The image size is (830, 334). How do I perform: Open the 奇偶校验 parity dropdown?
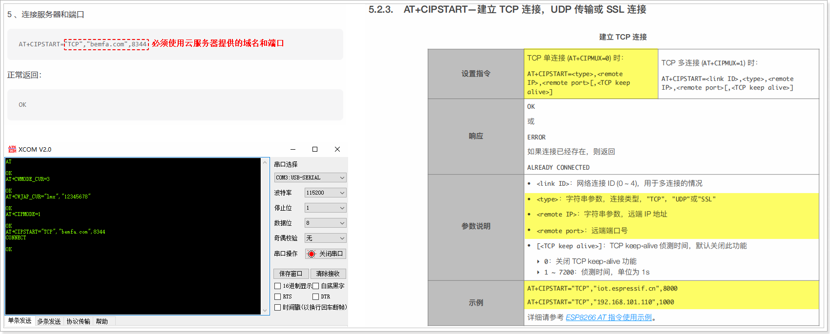[x=326, y=238]
